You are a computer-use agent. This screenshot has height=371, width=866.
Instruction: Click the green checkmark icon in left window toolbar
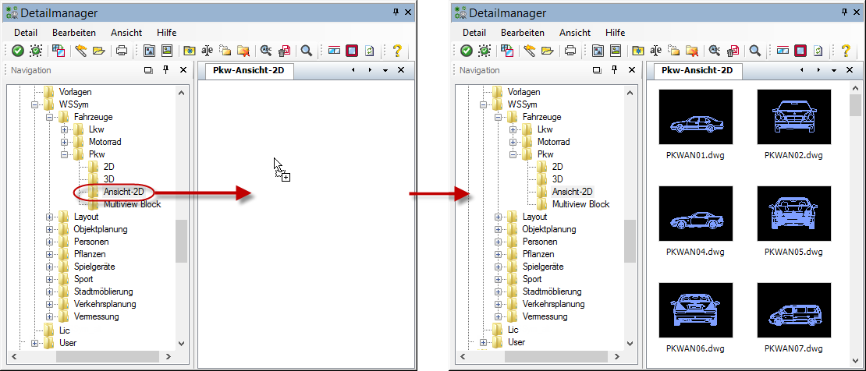coord(18,51)
